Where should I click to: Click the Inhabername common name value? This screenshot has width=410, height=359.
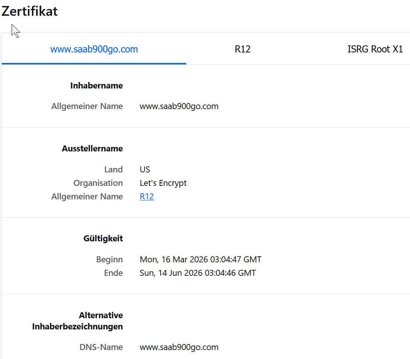point(179,106)
